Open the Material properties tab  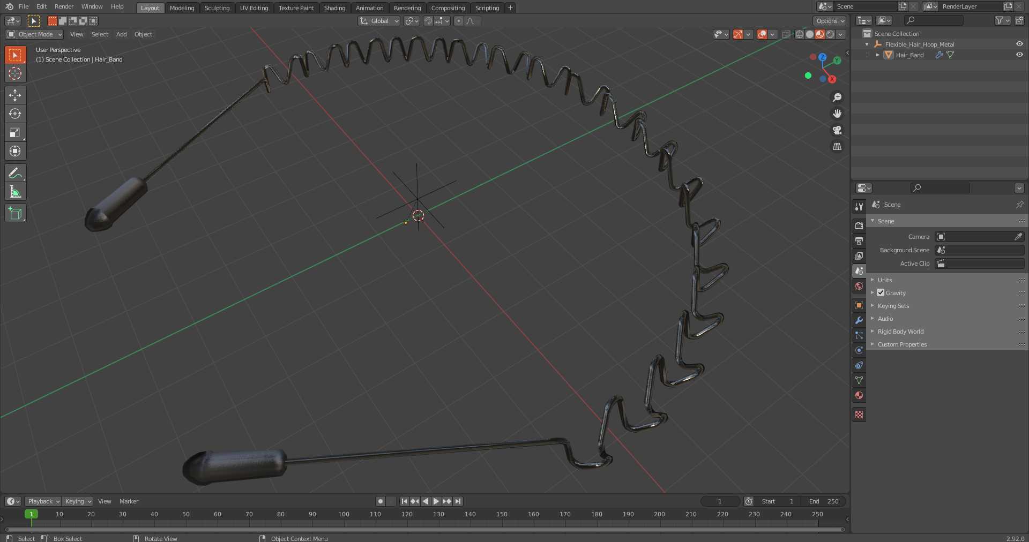(x=859, y=395)
